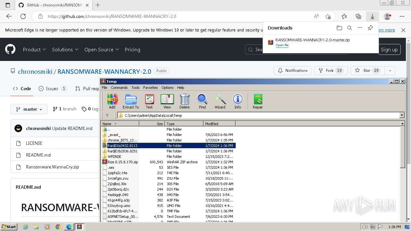Click the Test archive toolbar icon

tap(149, 101)
